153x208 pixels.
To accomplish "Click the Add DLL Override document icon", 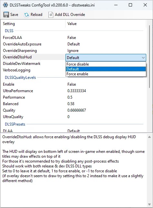I will [51, 15].
